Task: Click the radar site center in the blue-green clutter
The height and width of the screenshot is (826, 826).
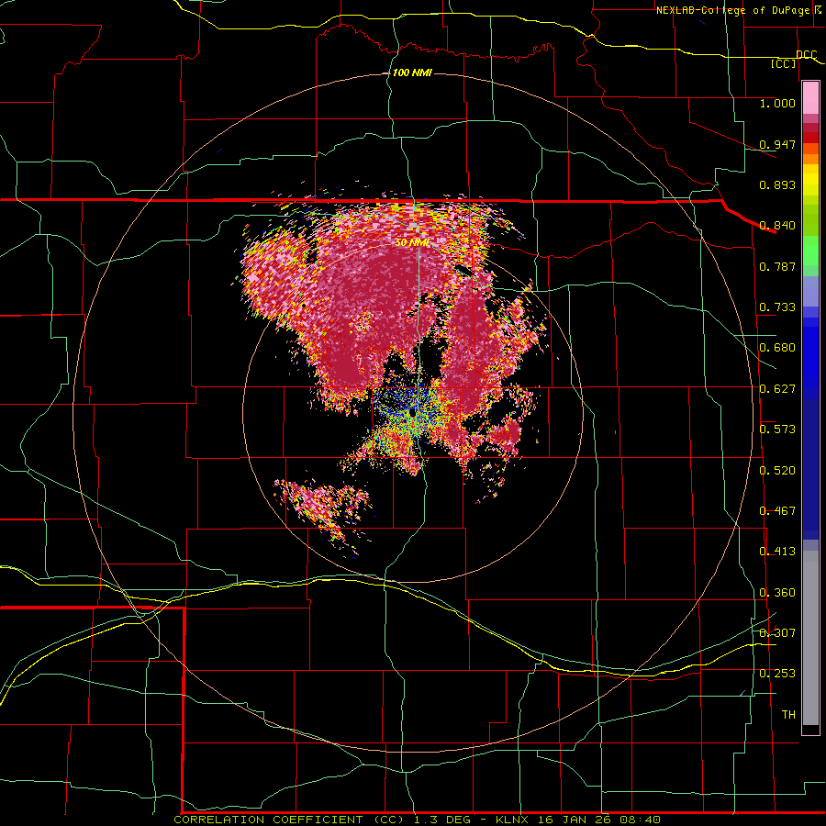Action: pos(412,414)
